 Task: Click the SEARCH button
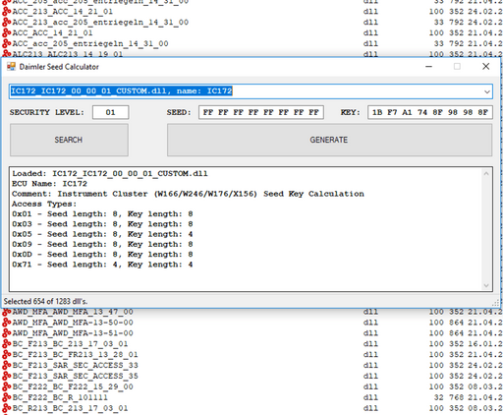click(69, 140)
